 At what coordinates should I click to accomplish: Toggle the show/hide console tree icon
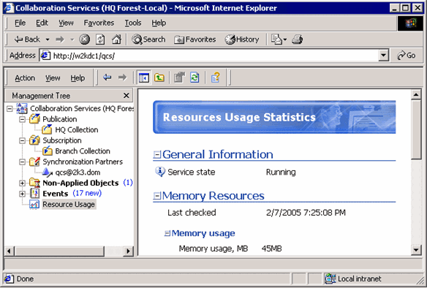pyautogui.click(x=143, y=78)
